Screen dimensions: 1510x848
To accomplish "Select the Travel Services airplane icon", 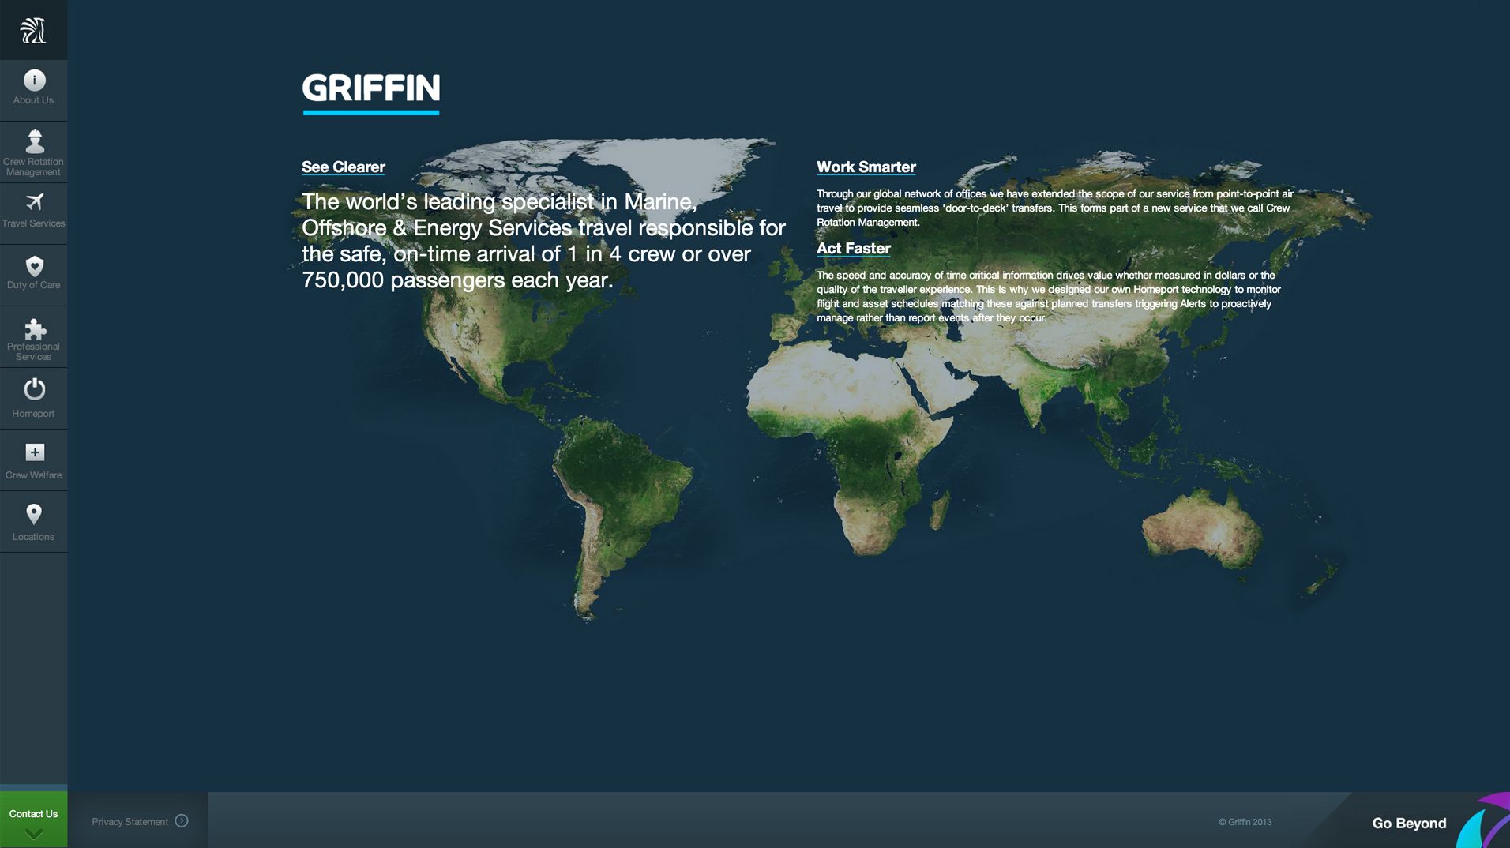I will click(34, 202).
